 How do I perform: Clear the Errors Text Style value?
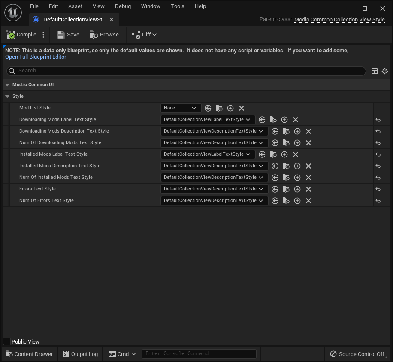coord(308,189)
